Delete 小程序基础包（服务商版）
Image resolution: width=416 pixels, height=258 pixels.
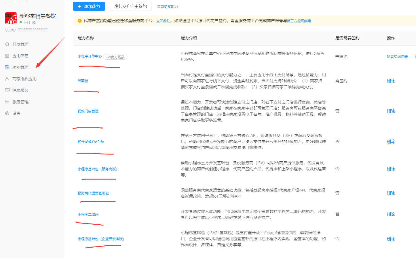[391, 169]
